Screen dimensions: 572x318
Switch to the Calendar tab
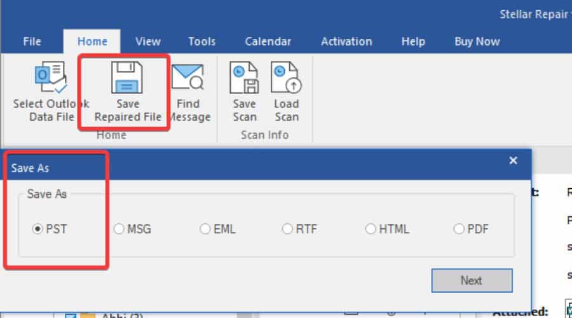(268, 41)
